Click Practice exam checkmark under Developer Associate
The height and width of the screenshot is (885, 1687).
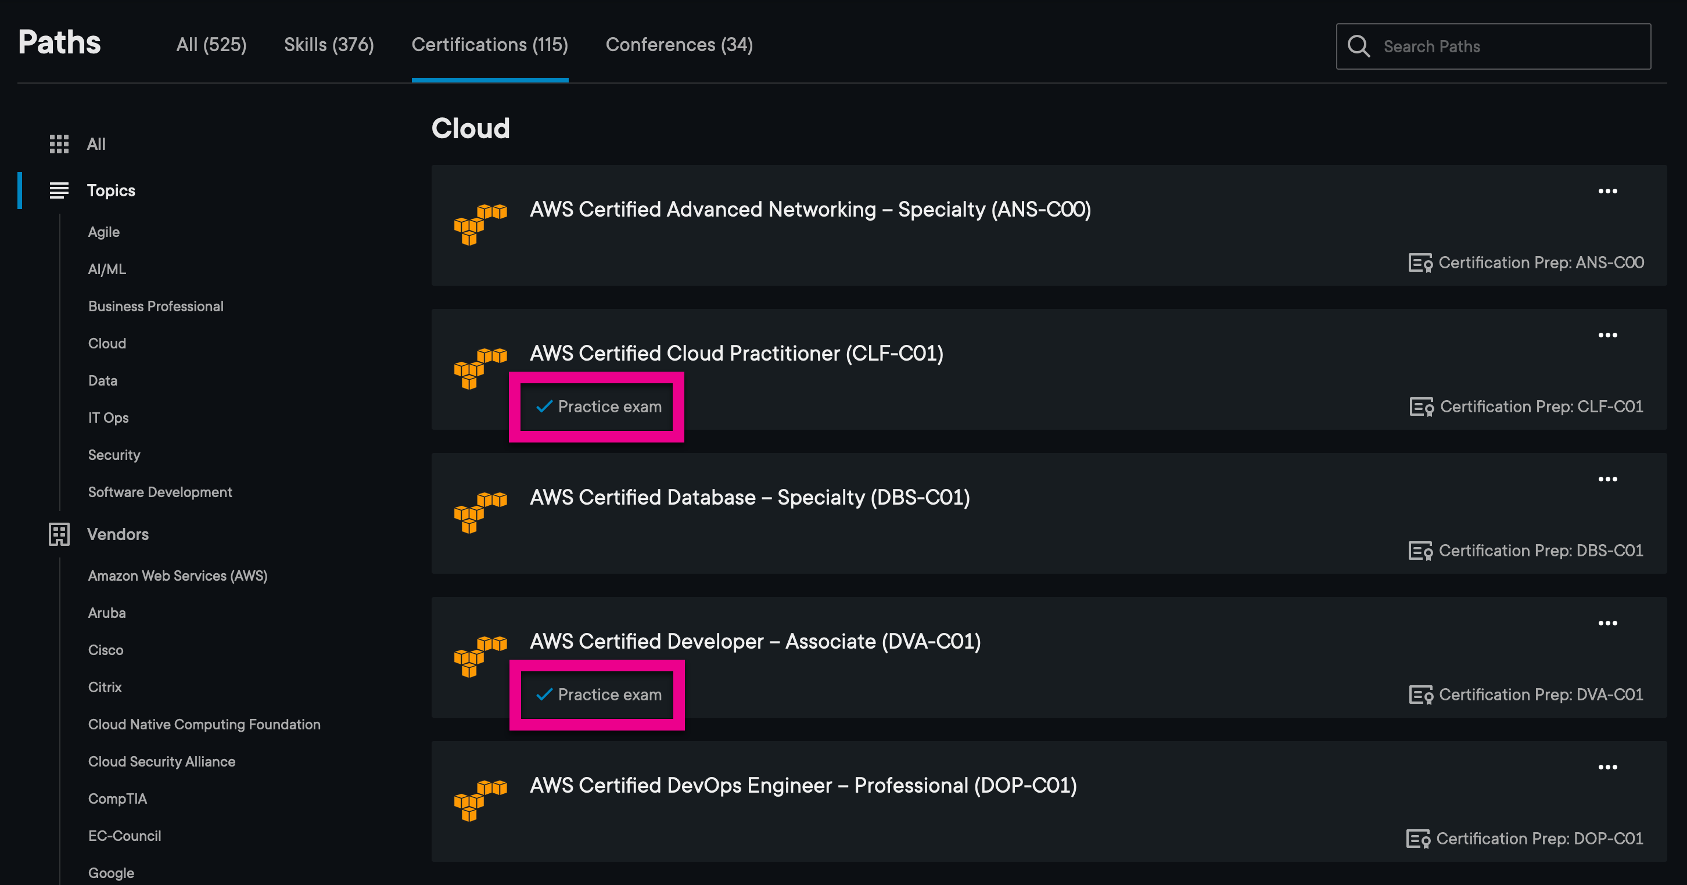click(544, 695)
